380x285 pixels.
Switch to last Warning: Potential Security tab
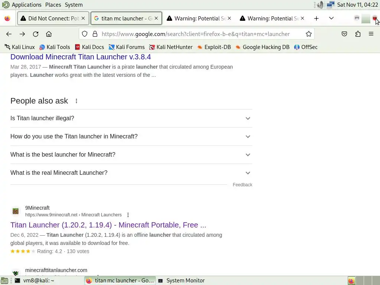[x=272, y=19]
